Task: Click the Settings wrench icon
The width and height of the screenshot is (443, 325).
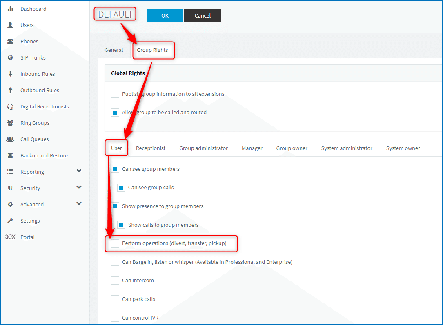Action: tap(11, 221)
